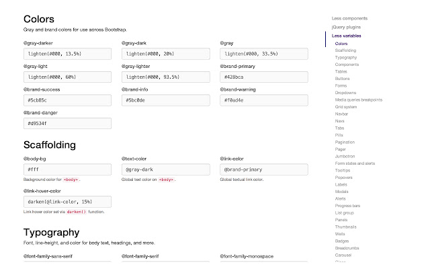Go to Modals in sidebar nav
Screen dimensions: 430x269
point(341,192)
